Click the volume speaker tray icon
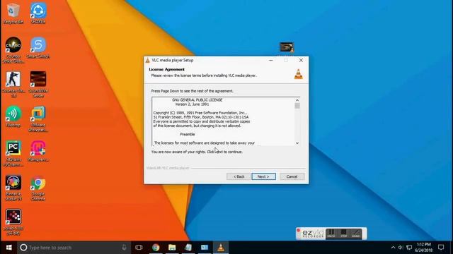This screenshot has width=453, height=254. (x=401, y=248)
